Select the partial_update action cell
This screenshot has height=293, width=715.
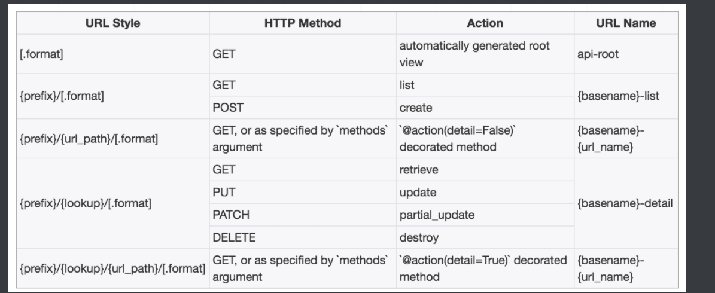(x=437, y=215)
